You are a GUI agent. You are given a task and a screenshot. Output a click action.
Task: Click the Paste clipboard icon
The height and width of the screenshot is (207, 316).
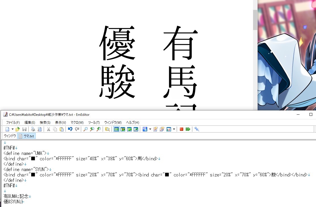click(62, 129)
